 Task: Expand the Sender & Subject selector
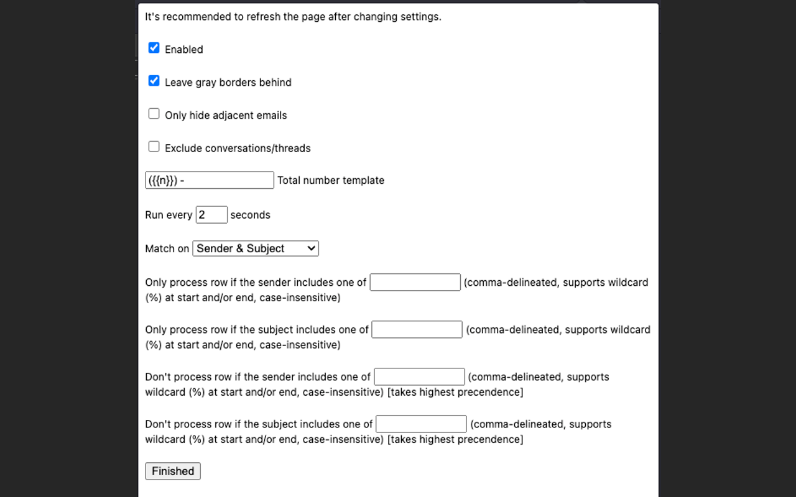point(255,248)
